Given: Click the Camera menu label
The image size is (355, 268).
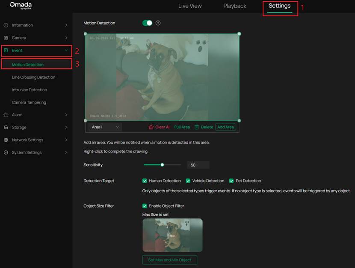Looking at the screenshot, I should click(x=19, y=38).
